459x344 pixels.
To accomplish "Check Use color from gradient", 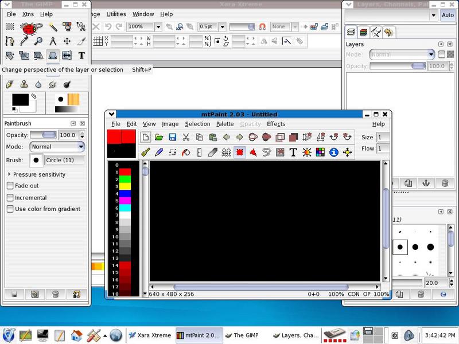I will pos(10,209).
